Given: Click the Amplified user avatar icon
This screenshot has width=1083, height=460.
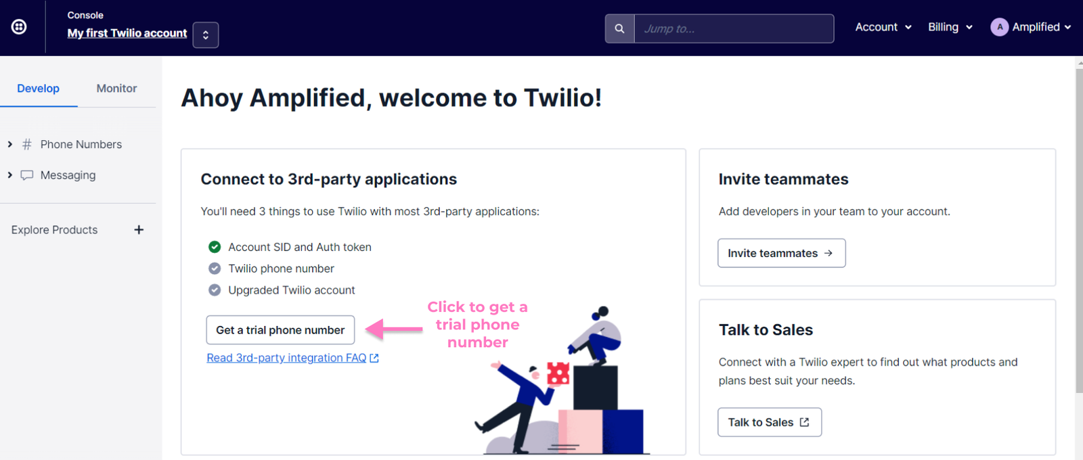Looking at the screenshot, I should (x=999, y=27).
